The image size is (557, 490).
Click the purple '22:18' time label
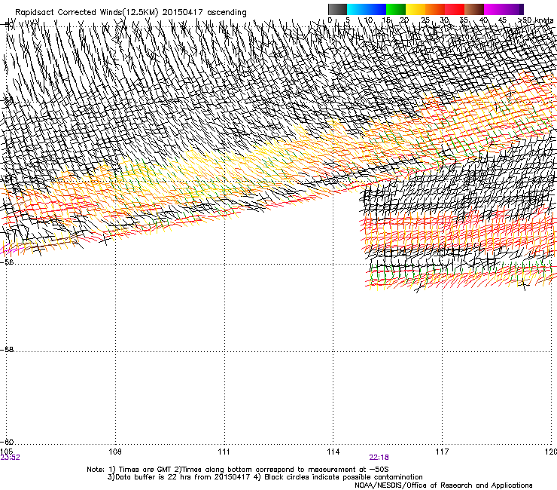pyautogui.click(x=379, y=458)
